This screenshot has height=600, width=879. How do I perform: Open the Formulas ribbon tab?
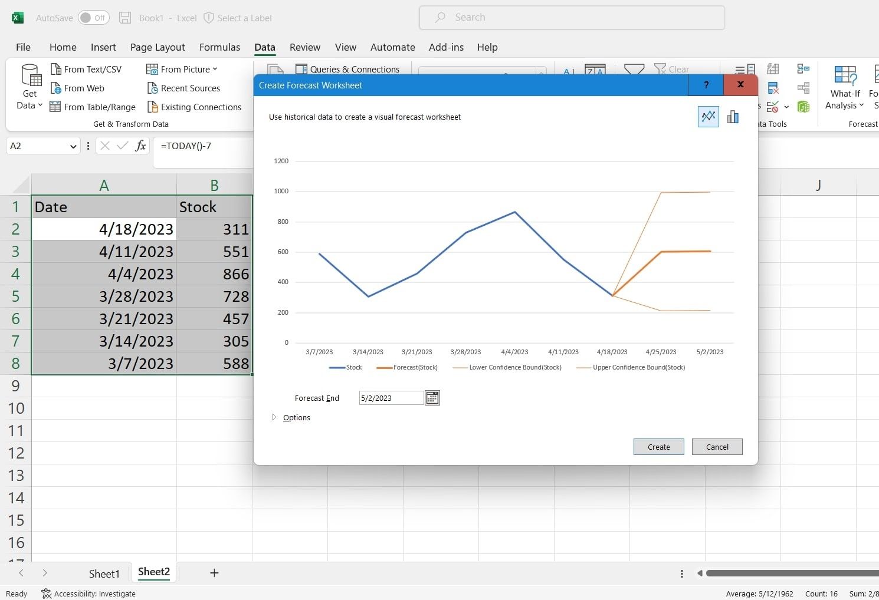pyautogui.click(x=219, y=47)
